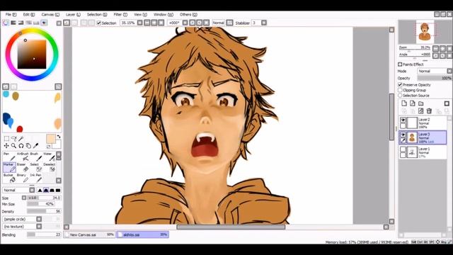Activate the Hand pan tool

(x=28, y=146)
